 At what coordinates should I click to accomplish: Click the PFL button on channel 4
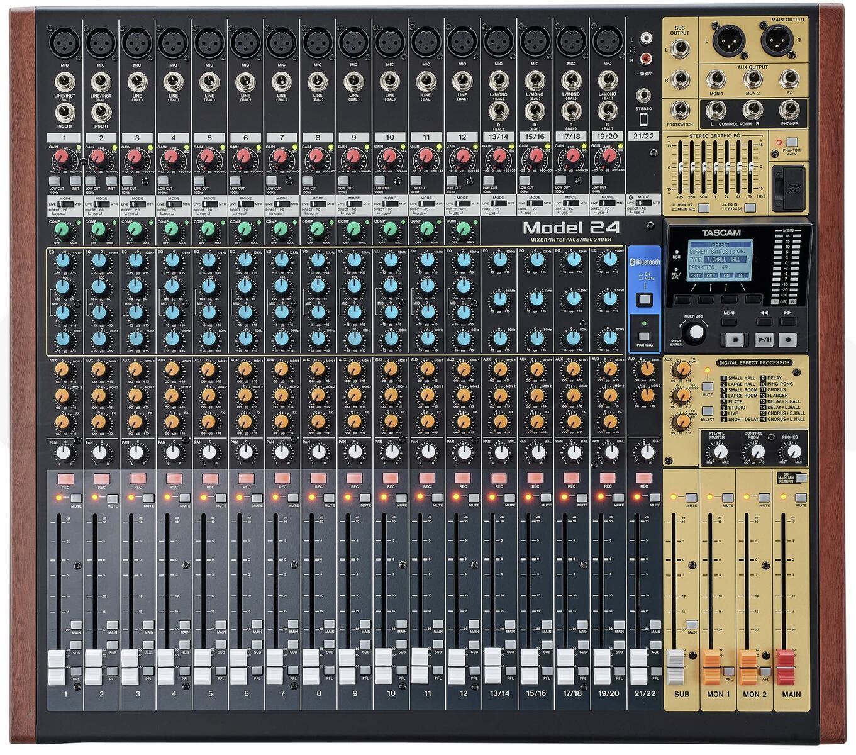coord(186,671)
